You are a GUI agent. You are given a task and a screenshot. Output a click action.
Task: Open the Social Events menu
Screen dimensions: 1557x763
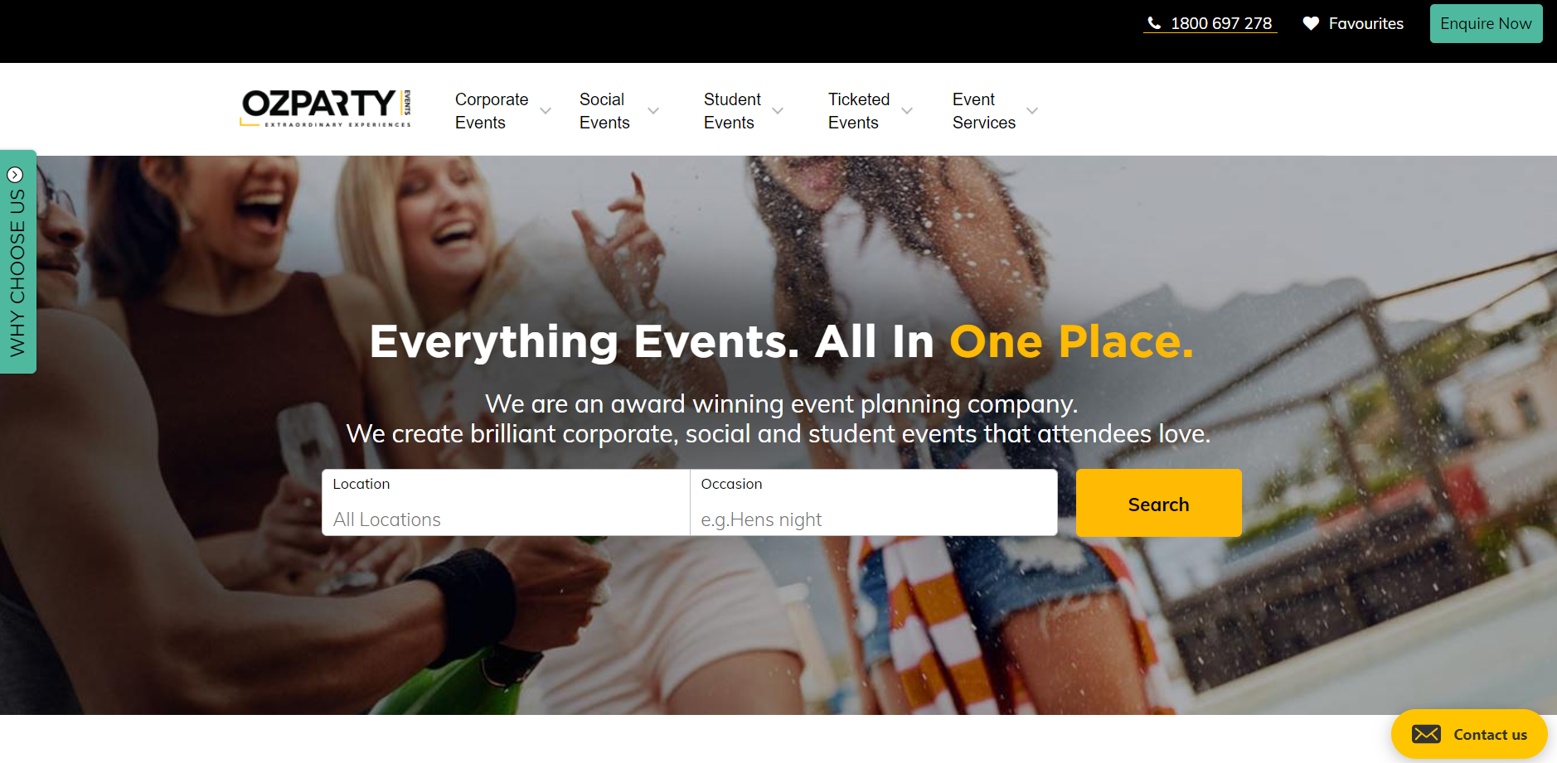(x=604, y=111)
